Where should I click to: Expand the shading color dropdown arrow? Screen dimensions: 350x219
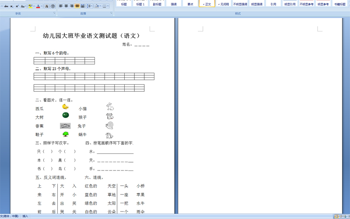(x=100, y=6)
